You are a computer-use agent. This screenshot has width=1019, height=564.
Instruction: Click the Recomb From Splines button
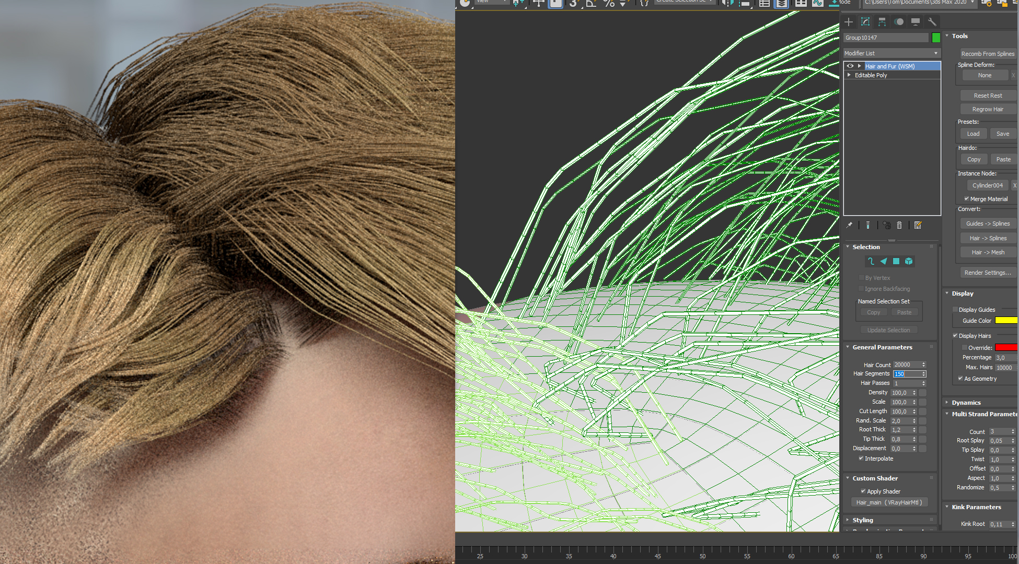click(x=988, y=54)
